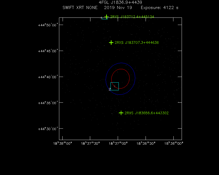Click the right ascension label 18h36m30s
219x175 pixels.
click(146, 143)
